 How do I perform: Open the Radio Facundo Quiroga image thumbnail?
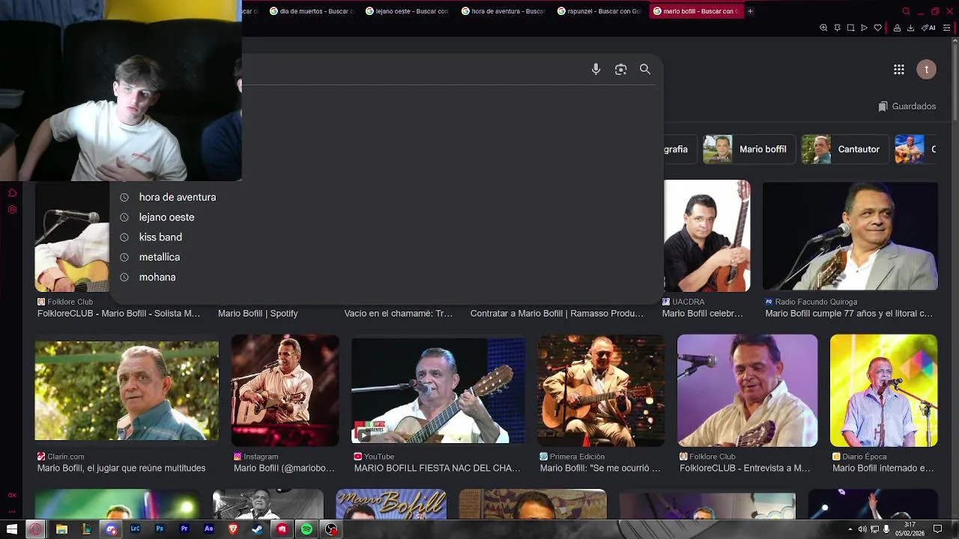(850, 236)
